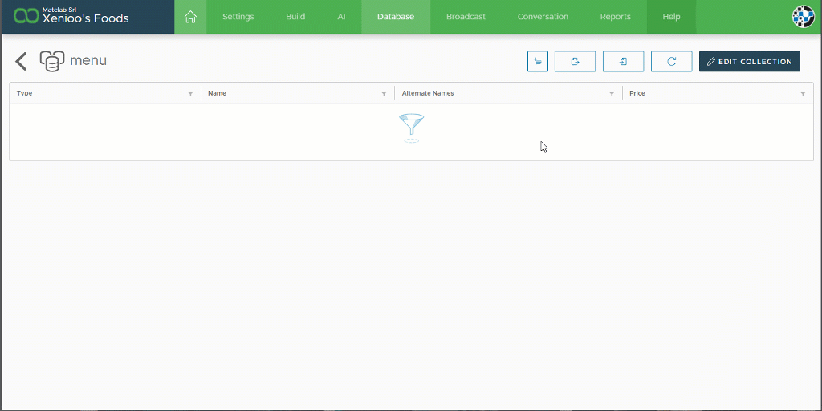Click the Matelab Srl label
822x411 pixels.
point(59,10)
